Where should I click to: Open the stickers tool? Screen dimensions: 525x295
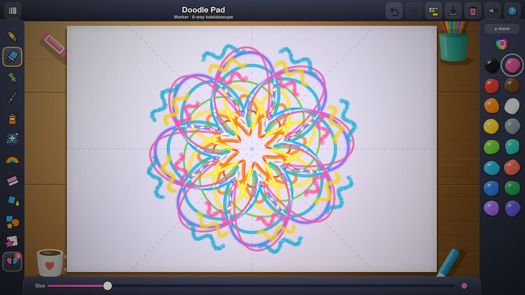(12, 242)
